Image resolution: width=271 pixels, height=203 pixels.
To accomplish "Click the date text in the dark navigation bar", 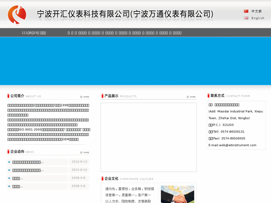I will (34, 33).
